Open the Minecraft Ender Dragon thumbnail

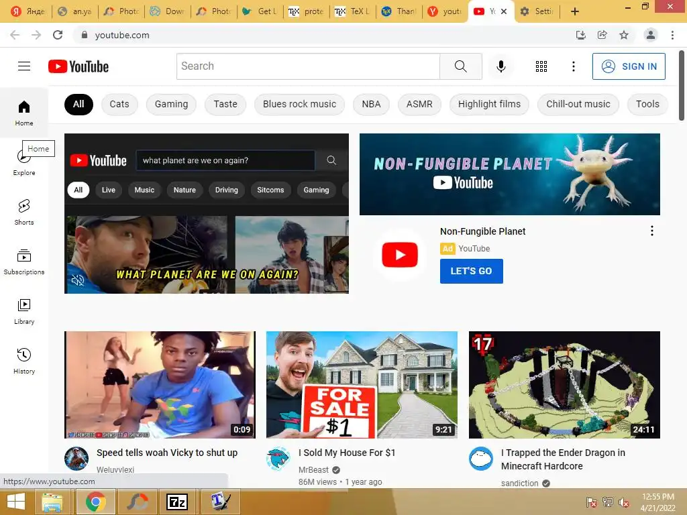click(x=564, y=385)
